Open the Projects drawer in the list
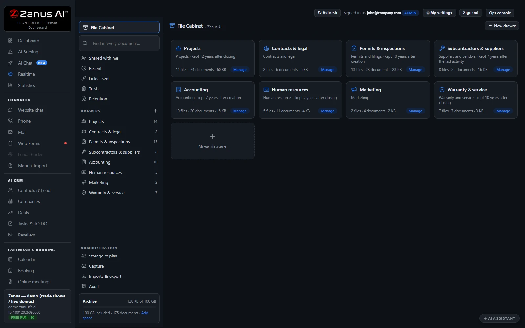Image resolution: width=525 pixels, height=328 pixels. (119, 121)
